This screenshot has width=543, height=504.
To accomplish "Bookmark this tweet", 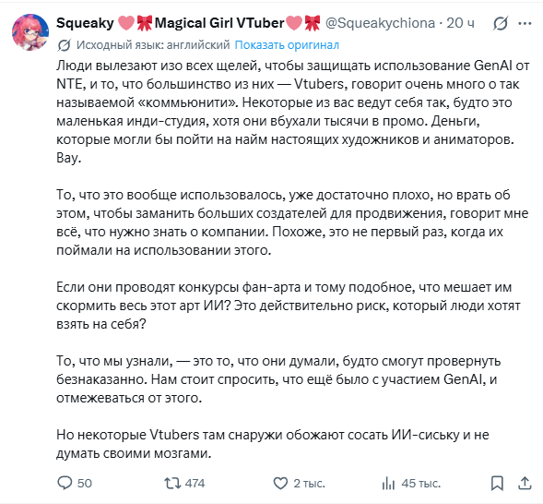I will tap(497, 483).
